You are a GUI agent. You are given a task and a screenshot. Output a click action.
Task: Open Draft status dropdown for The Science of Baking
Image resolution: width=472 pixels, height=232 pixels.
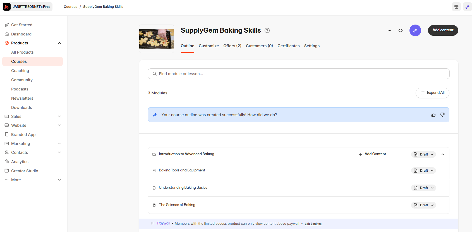(x=423, y=205)
